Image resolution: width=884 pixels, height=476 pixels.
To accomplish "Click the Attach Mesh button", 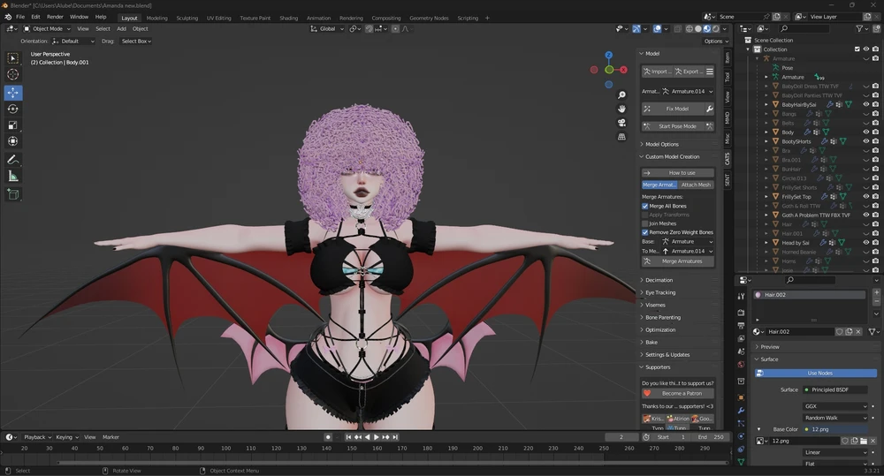I will pyautogui.click(x=697, y=185).
